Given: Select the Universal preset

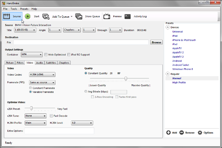Looking at the screenshot, I should (178, 31).
